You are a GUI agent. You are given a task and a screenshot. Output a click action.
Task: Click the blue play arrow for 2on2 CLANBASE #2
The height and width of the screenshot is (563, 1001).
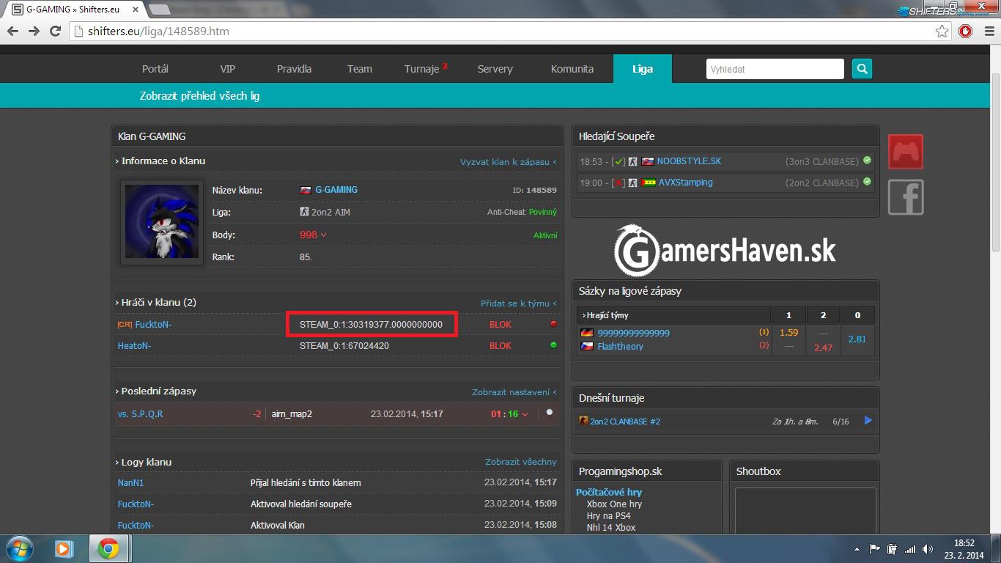(x=868, y=421)
